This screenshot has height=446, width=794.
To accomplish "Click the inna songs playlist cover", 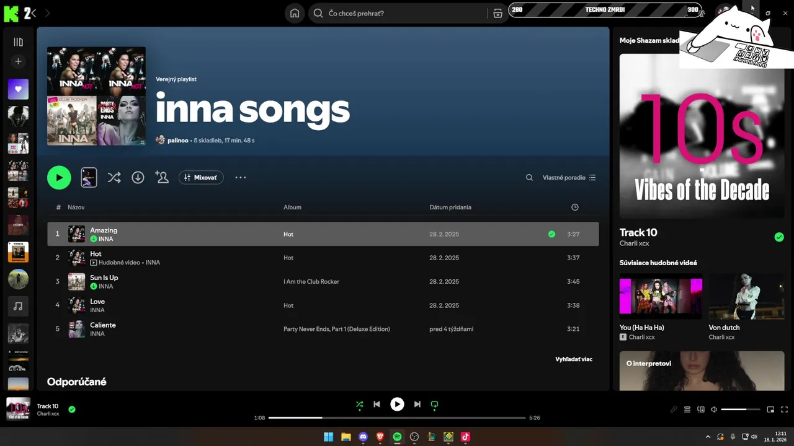I will tap(96, 96).
